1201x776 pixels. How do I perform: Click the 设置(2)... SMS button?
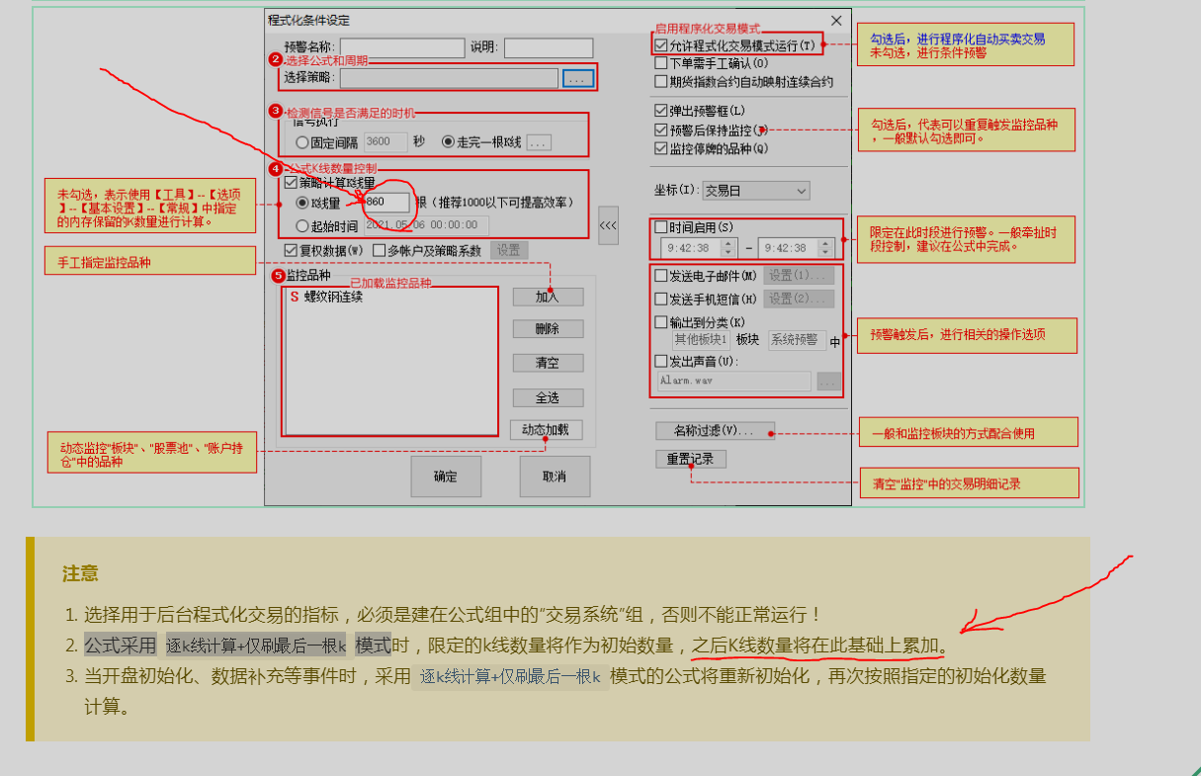799,299
